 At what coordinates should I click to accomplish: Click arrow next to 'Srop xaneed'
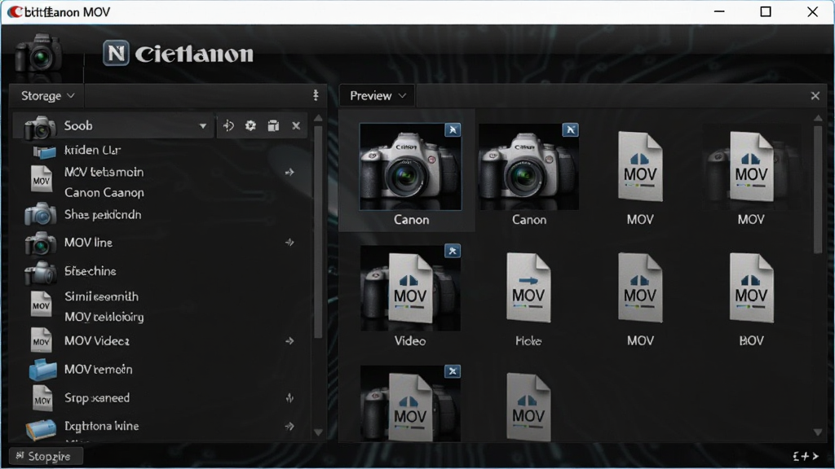click(x=289, y=397)
